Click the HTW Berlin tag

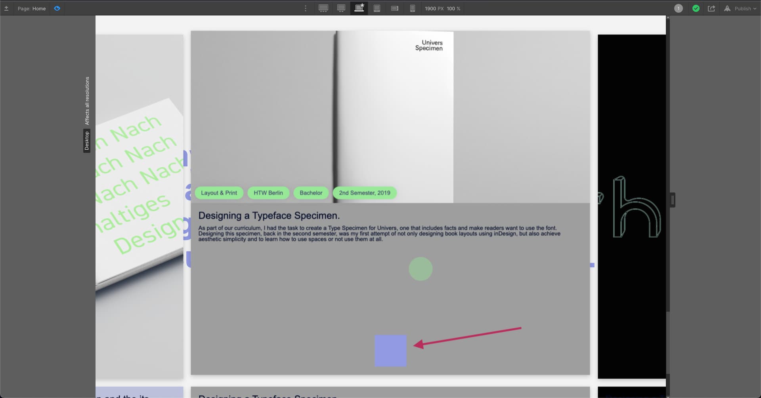point(268,193)
